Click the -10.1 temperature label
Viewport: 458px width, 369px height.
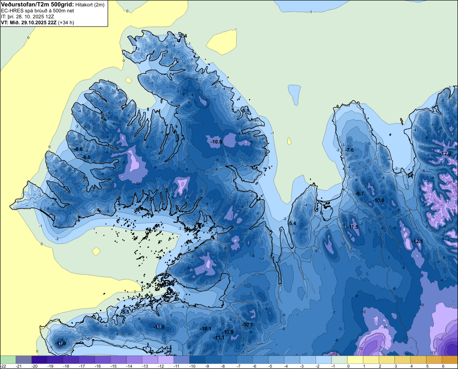pyautogui.click(x=206, y=329)
